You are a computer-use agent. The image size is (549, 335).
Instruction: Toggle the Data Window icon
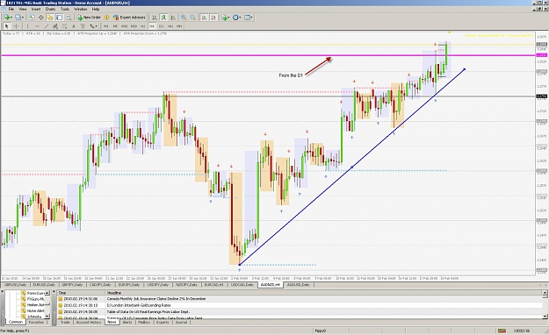(40, 18)
